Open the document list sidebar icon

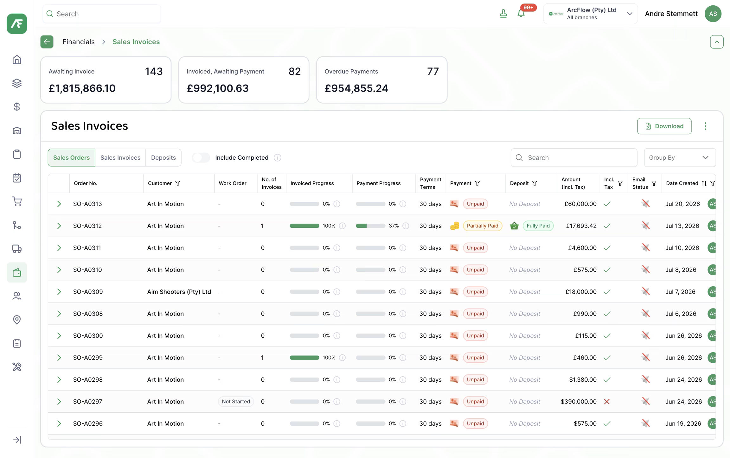click(x=17, y=343)
